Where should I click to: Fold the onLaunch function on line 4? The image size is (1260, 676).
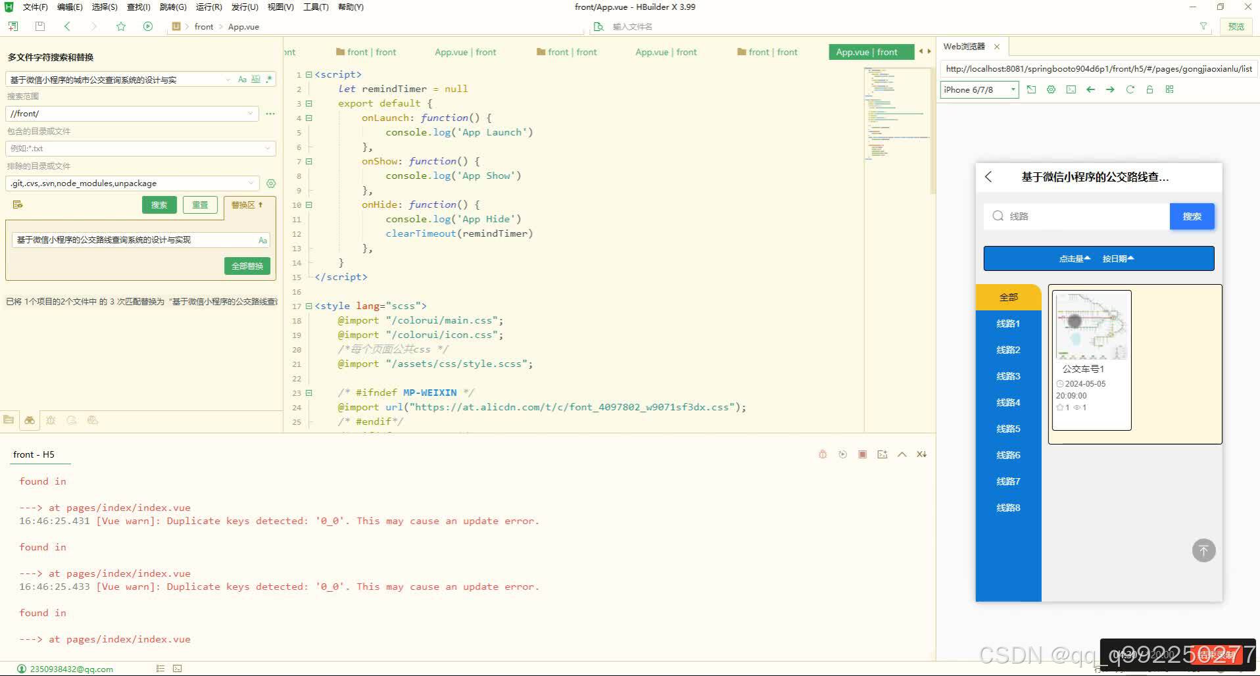(309, 118)
